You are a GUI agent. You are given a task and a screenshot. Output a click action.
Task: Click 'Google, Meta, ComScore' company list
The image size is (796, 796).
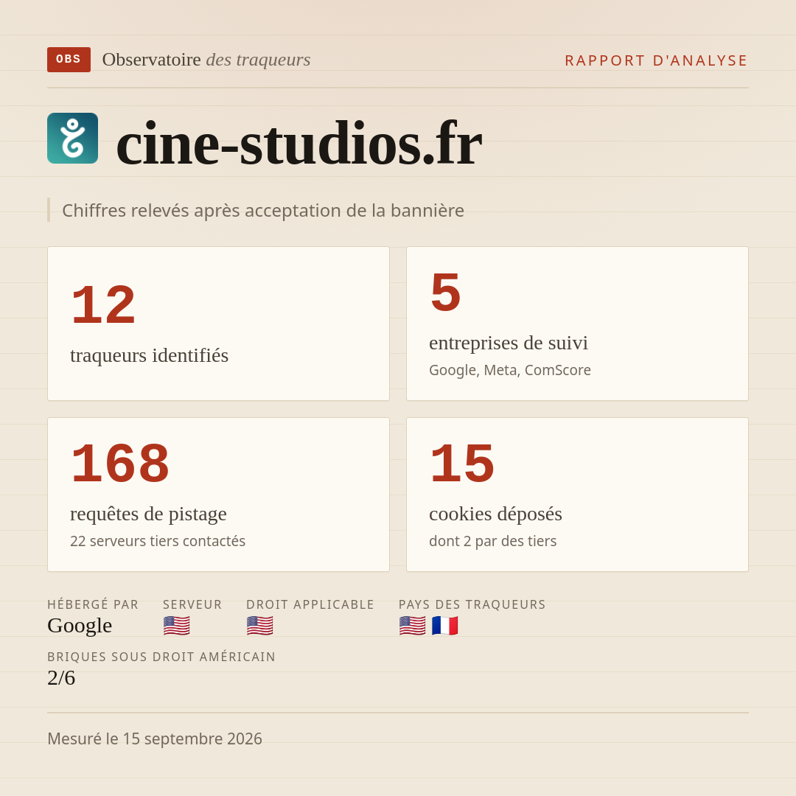[510, 370]
